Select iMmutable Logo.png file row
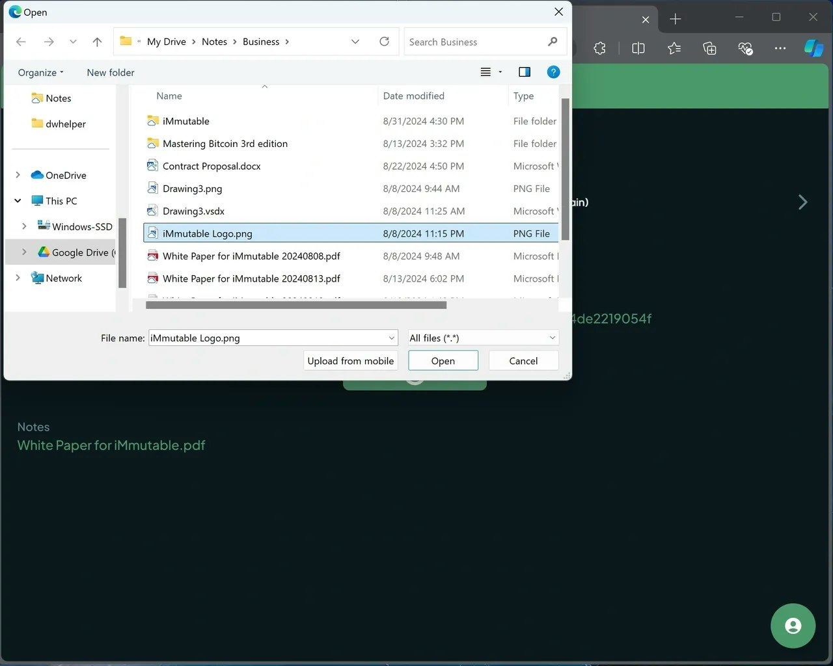Image resolution: width=833 pixels, height=666 pixels. [351, 233]
